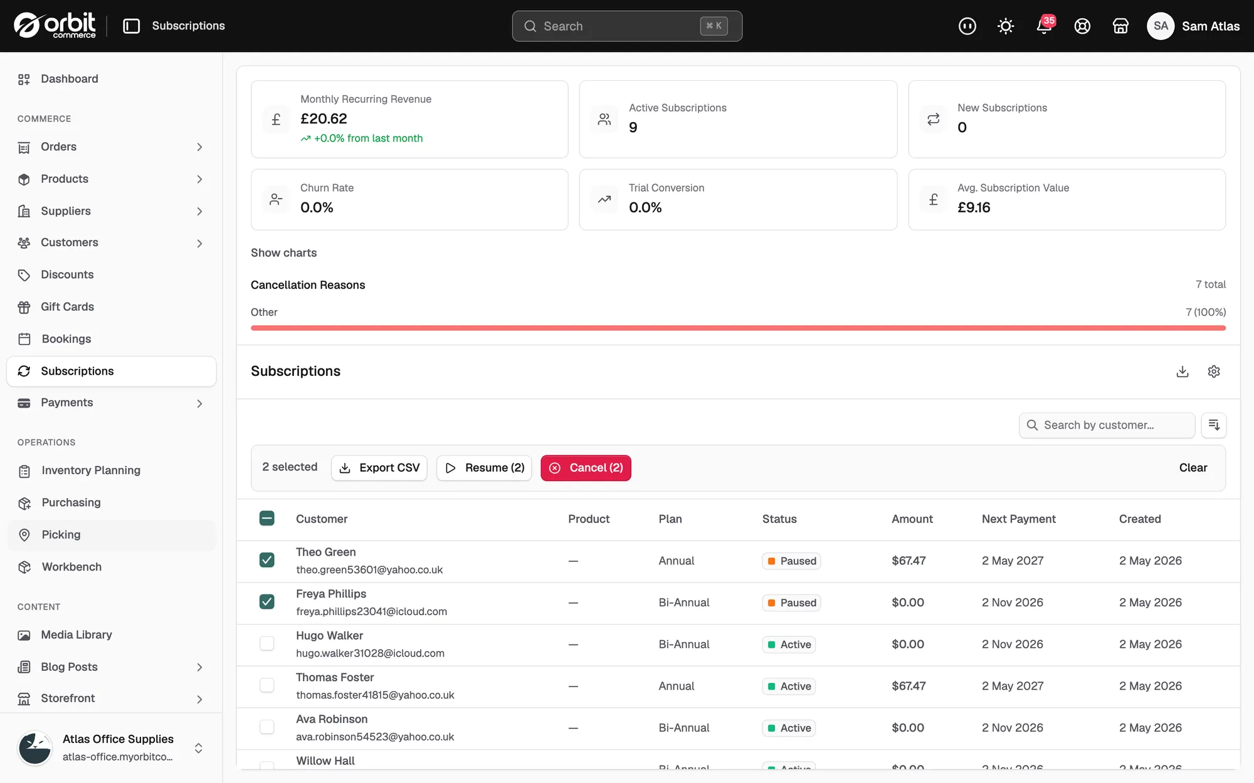Download subscriptions via the download icon

pos(1183,371)
